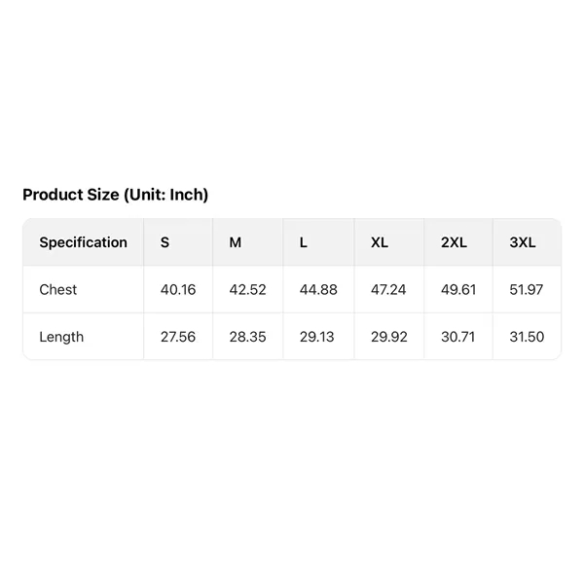Select the Length row label

tap(61, 337)
